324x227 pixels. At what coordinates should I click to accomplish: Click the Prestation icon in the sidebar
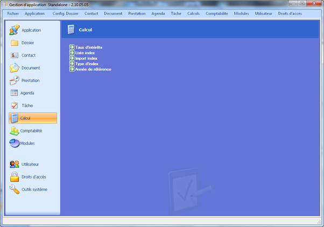tap(15, 80)
